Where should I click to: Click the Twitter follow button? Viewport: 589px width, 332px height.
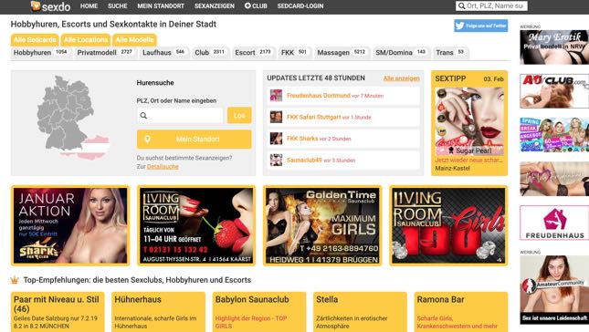point(481,26)
